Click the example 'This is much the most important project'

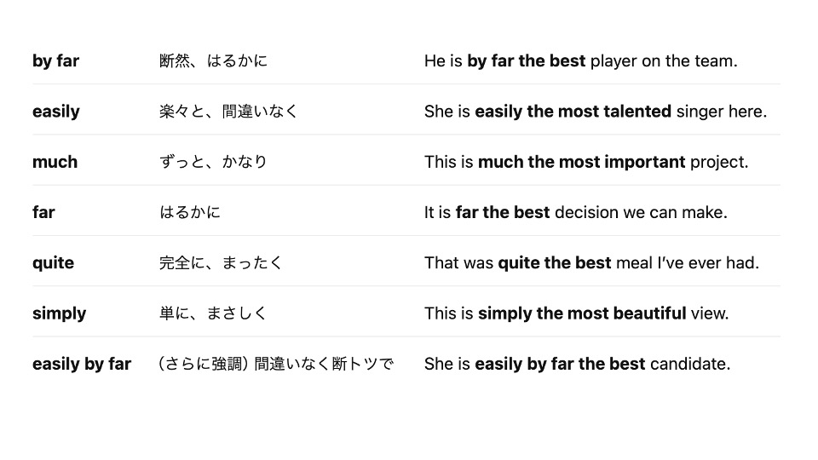click(x=586, y=162)
